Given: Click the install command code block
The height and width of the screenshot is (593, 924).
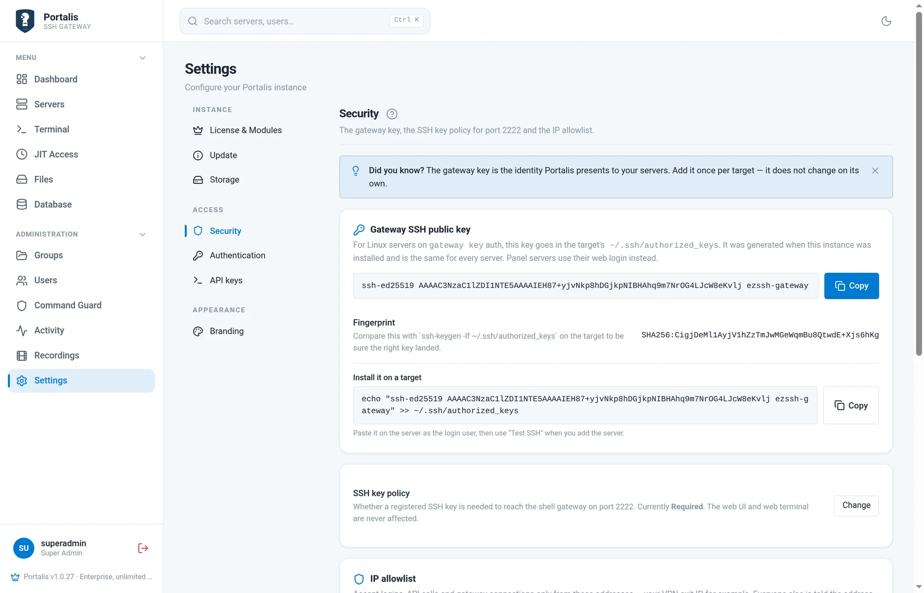Looking at the screenshot, I should click(x=585, y=405).
